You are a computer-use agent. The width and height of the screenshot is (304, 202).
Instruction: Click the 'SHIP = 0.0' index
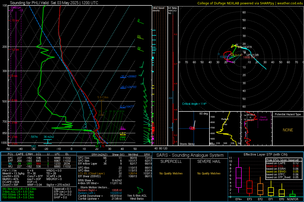click(60, 197)
